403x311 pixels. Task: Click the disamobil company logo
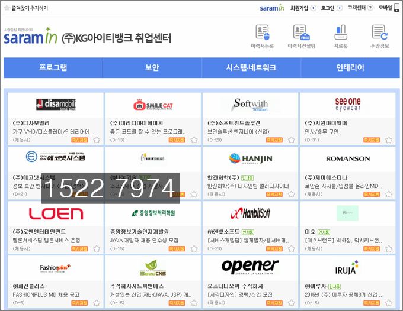[56, 104]
